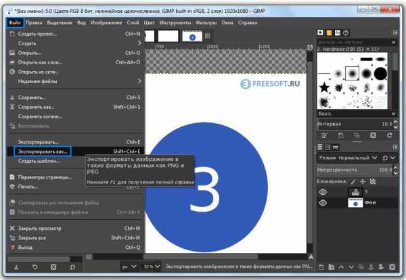This screenshot has width=406, height=280.
Task: Click the Печать... menu item
Action: click(75, 187)
